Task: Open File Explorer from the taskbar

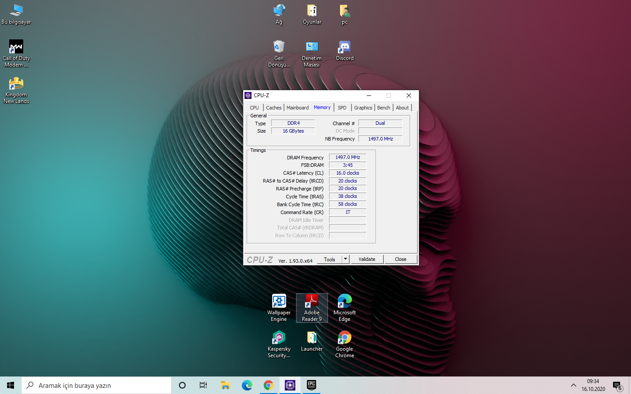Action: 225,385
